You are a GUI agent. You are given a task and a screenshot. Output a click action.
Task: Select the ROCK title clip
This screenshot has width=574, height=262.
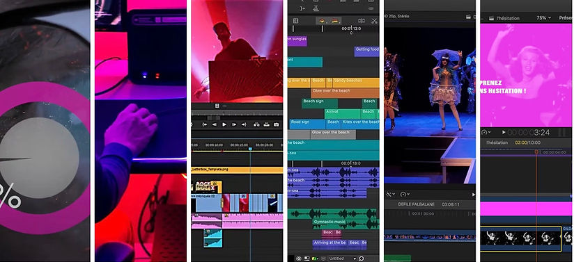click(x=208, y=186)
